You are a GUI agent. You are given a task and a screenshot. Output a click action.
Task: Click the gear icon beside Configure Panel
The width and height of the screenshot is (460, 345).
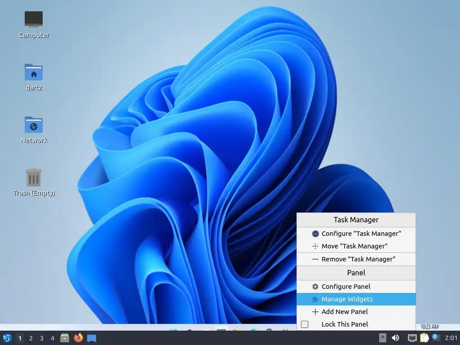pos(315,287)
